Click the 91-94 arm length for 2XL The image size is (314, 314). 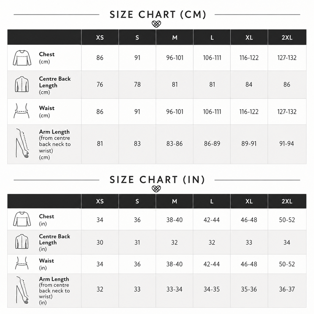click(x=287, y=144)
